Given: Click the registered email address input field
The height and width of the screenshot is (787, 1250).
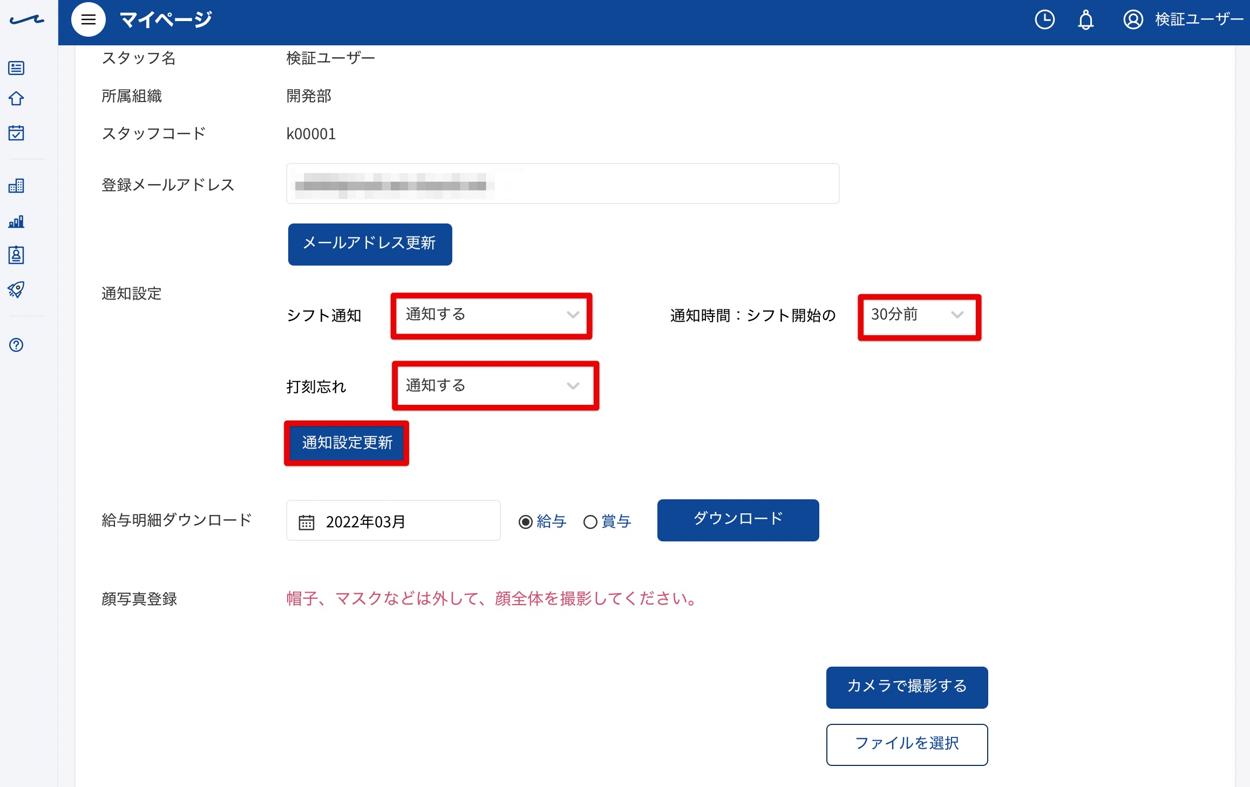Looking at the screenshot, I should coord(563,184).
